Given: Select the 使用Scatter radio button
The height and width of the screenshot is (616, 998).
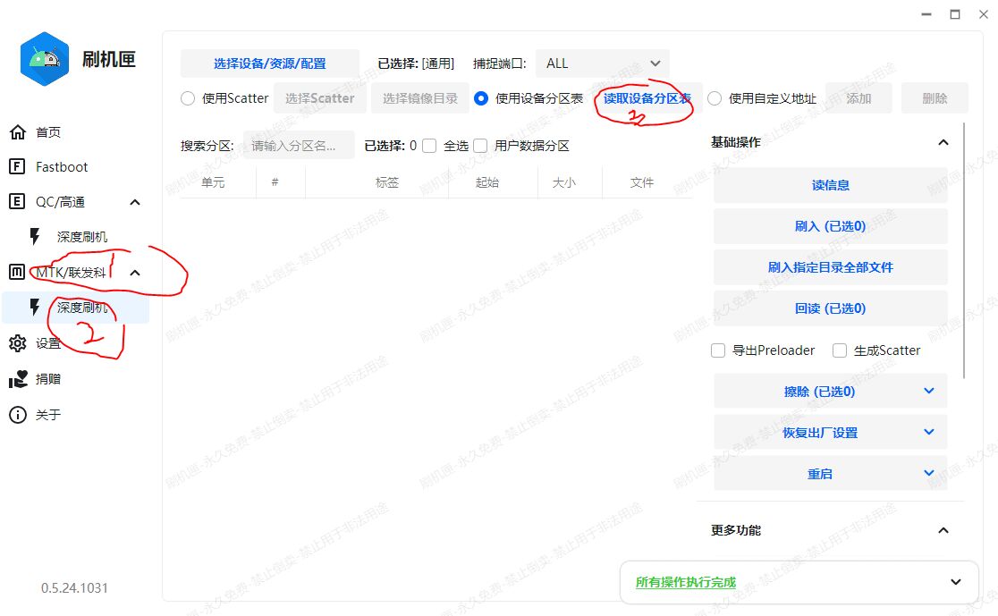Looking at the screenshot, I should pyautogui.click(x=188, y=98).
